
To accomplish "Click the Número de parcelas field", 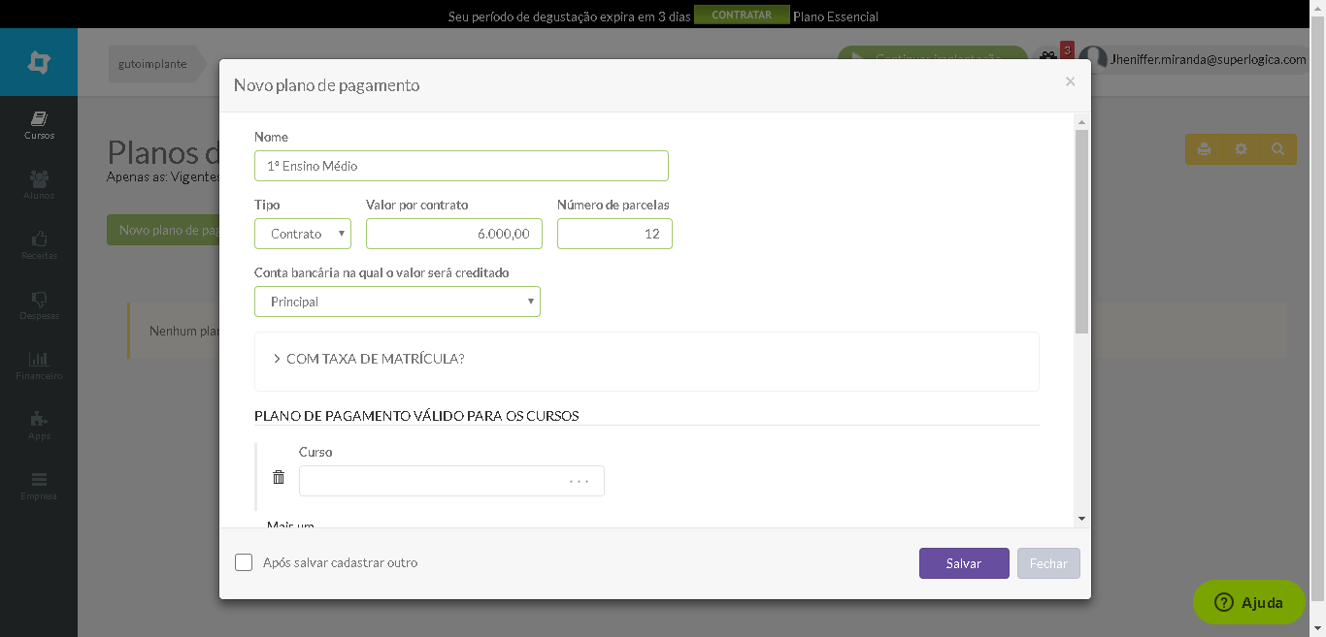I will (614, 234).
